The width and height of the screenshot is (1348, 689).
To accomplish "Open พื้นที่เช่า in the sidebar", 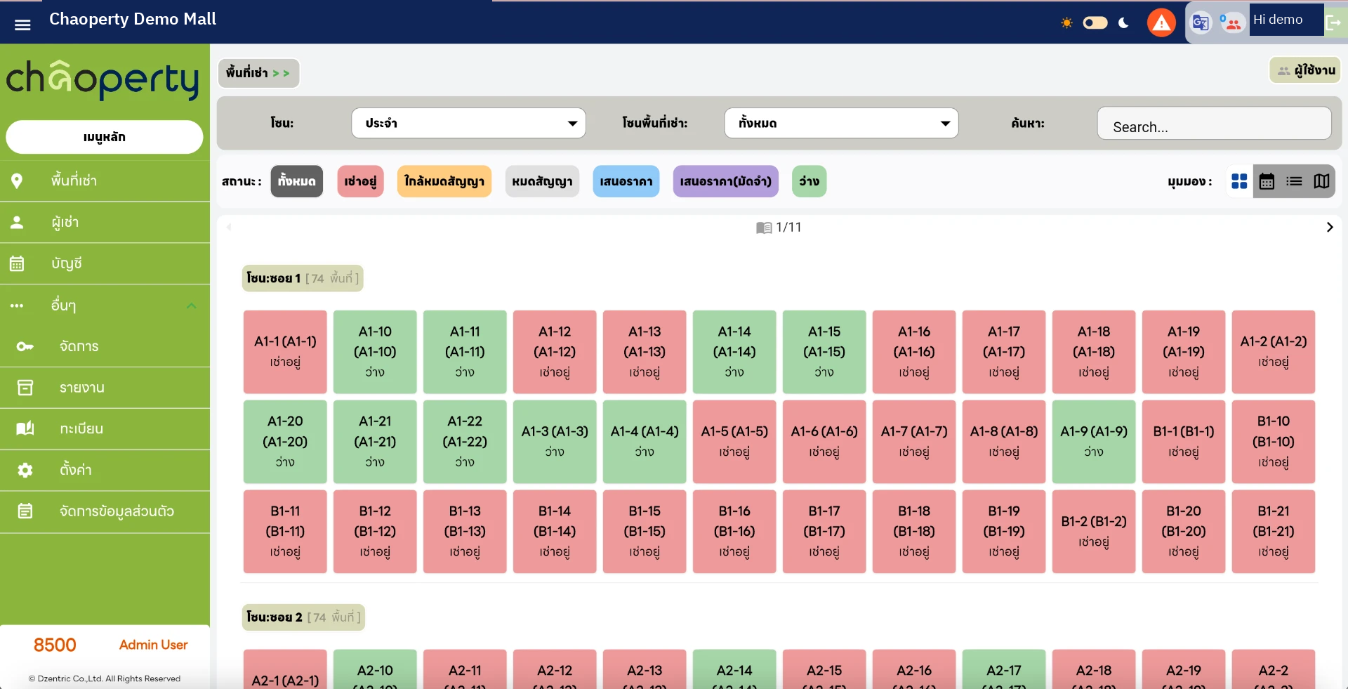I will coord(105,181).
